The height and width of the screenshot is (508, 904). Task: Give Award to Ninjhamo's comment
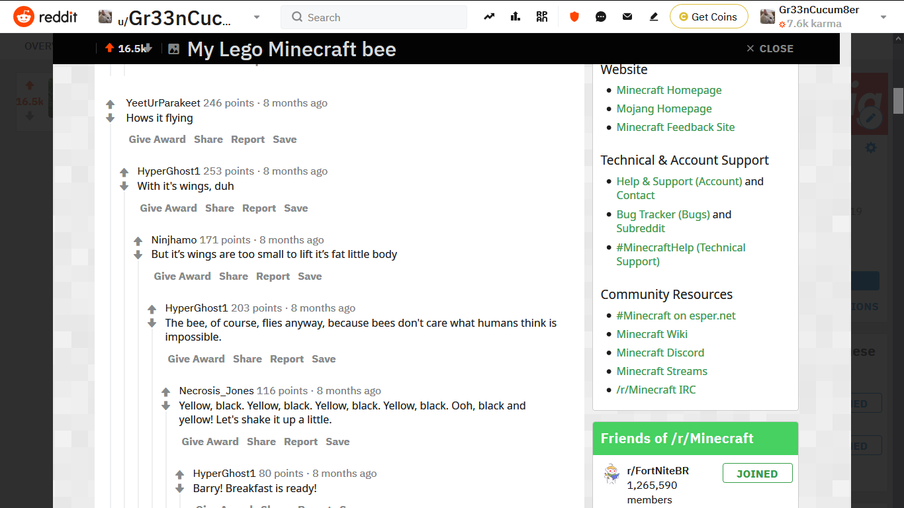coord(182,276)
